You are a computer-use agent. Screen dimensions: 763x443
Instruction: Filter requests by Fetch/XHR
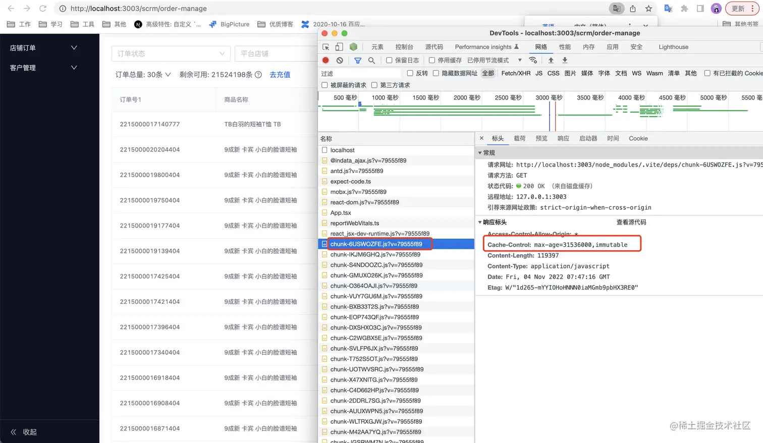point(516,73)
